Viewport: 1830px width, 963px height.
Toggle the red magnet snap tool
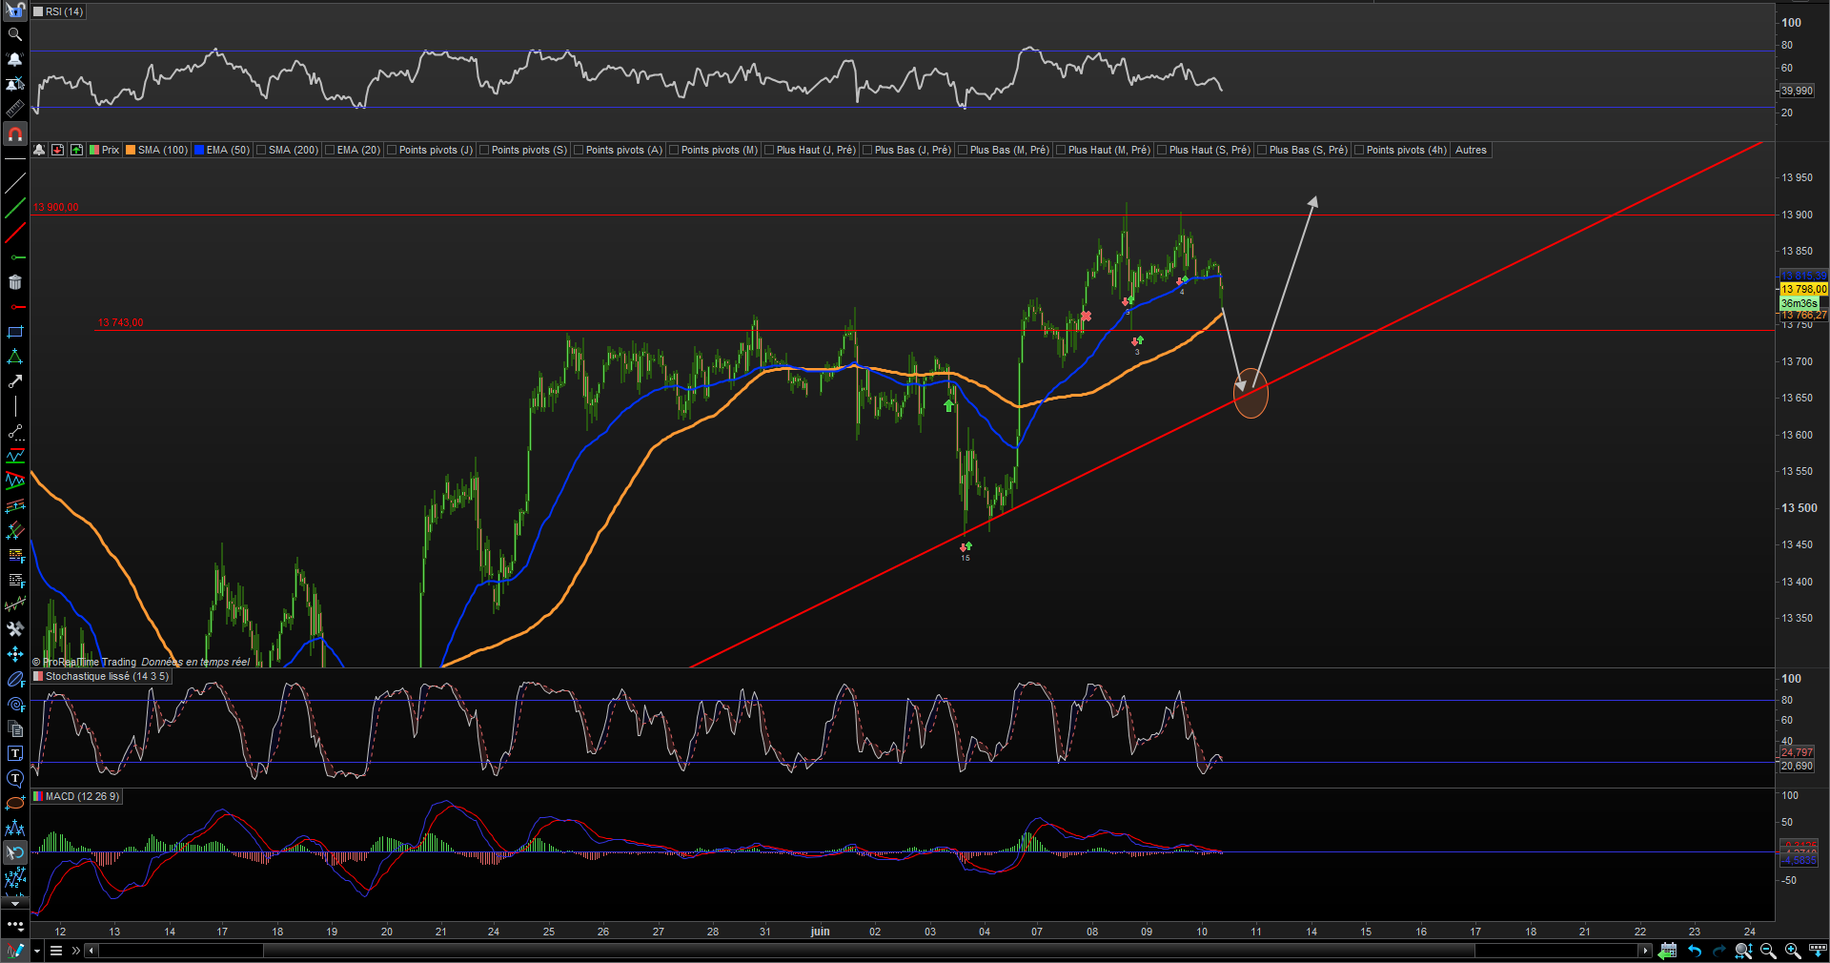[x=15, y=134]
